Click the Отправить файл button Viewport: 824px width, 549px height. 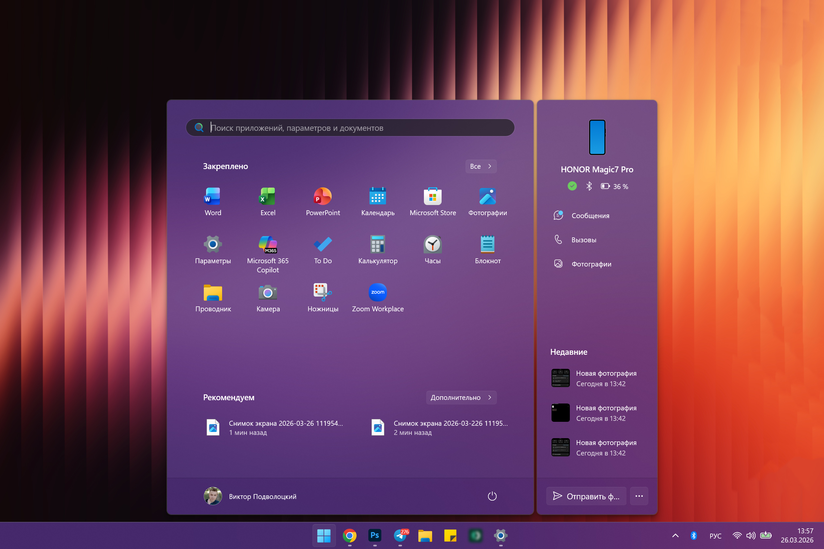[x=586, y=496]
